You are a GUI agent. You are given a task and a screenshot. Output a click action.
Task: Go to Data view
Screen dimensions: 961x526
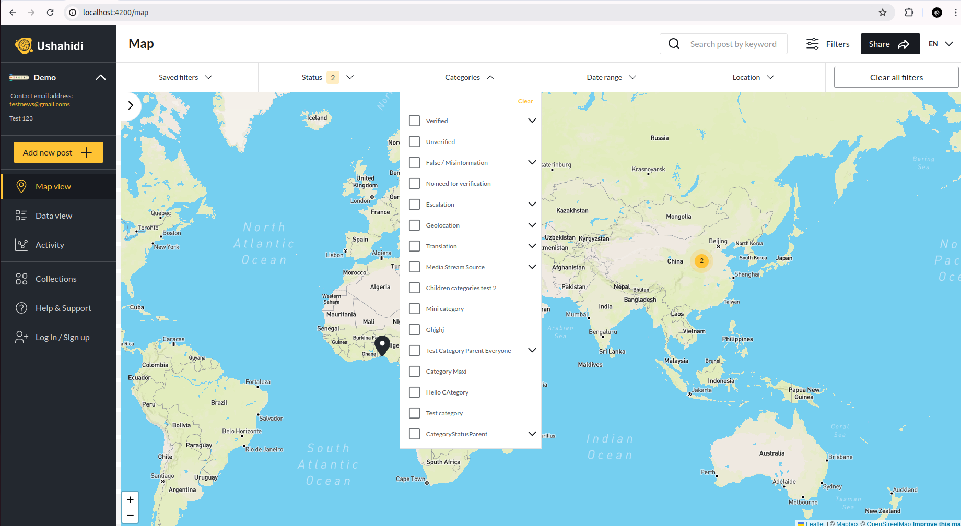click(x=58, y=216)
